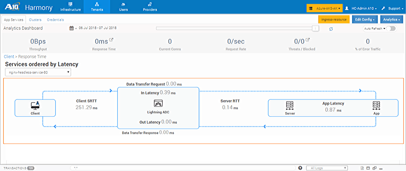Screen dimensions: 406x171
Task: Click the % of Error Traffic metric
Action: click(x=368, y=44)
